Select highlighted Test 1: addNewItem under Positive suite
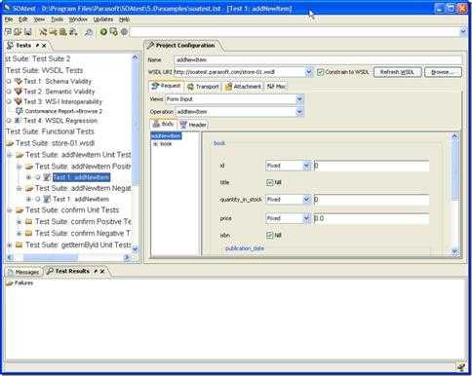The image size is (472, 376). click(x=81, y=177)
